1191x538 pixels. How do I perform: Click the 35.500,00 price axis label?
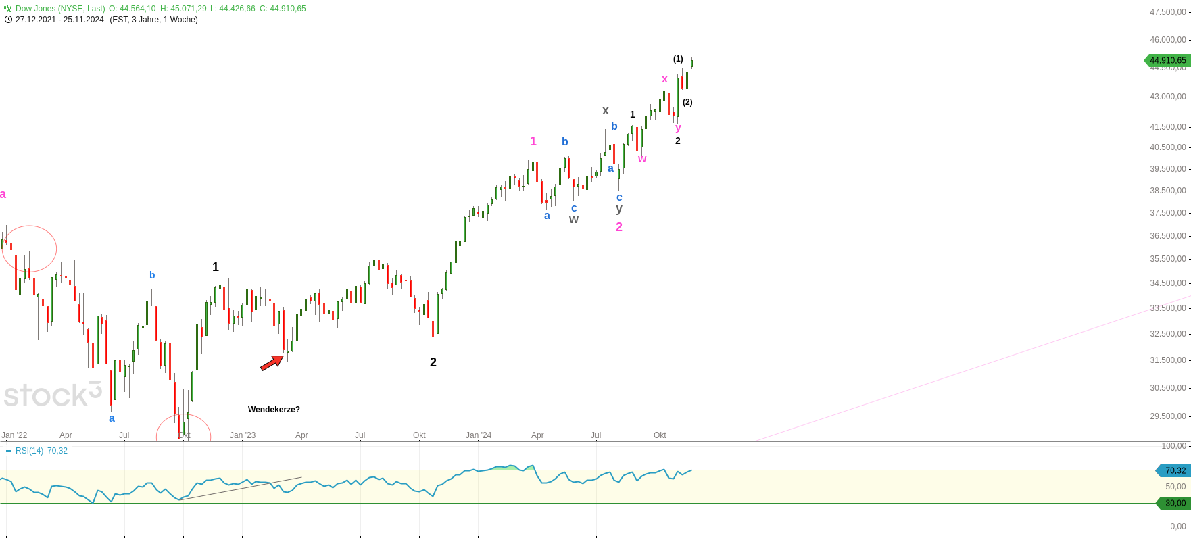(1168, 259)
